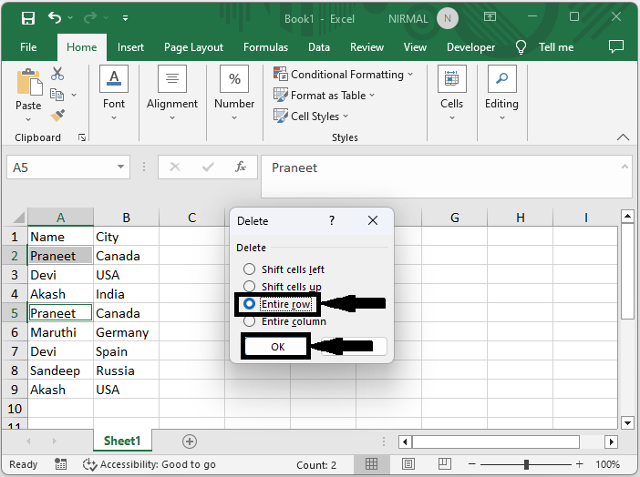Expand the Paste options arrow
The width and height of the screenshot is (640, 477).
click(x=28, y=119)
